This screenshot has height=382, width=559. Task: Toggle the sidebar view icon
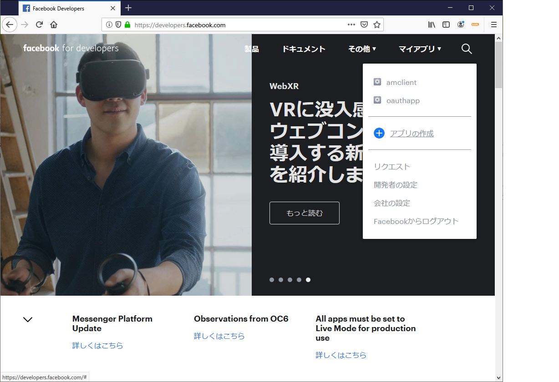446,25
